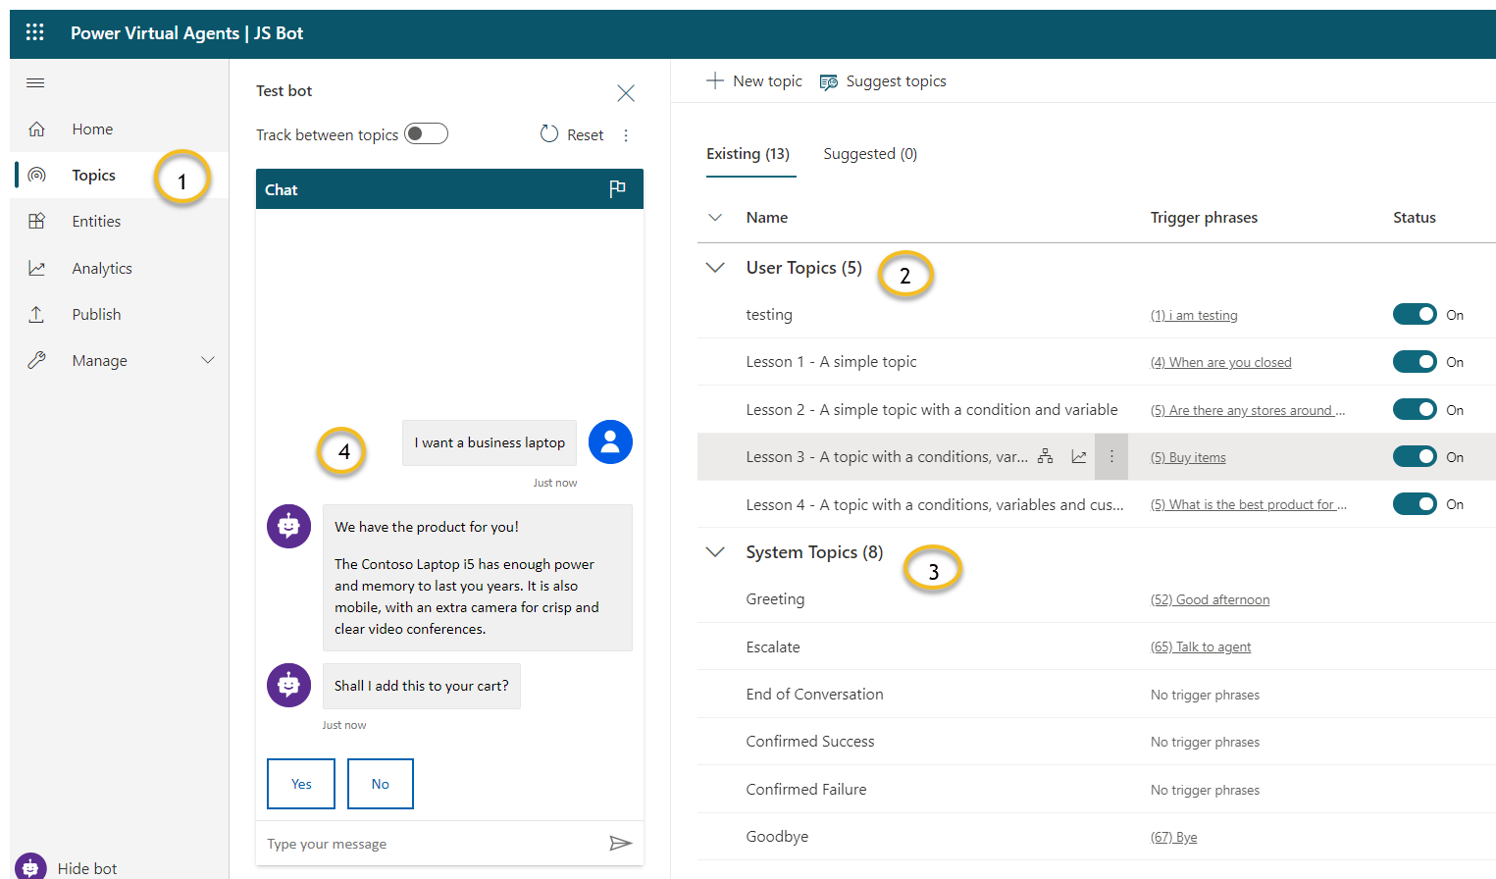The image size is (1496, 879).
Task: Click the Status column header
Action: point(1415,217)
